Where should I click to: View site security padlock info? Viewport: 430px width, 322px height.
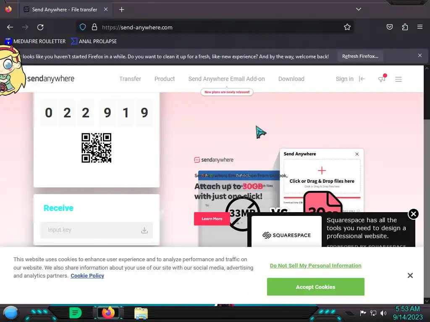(94, 27)
